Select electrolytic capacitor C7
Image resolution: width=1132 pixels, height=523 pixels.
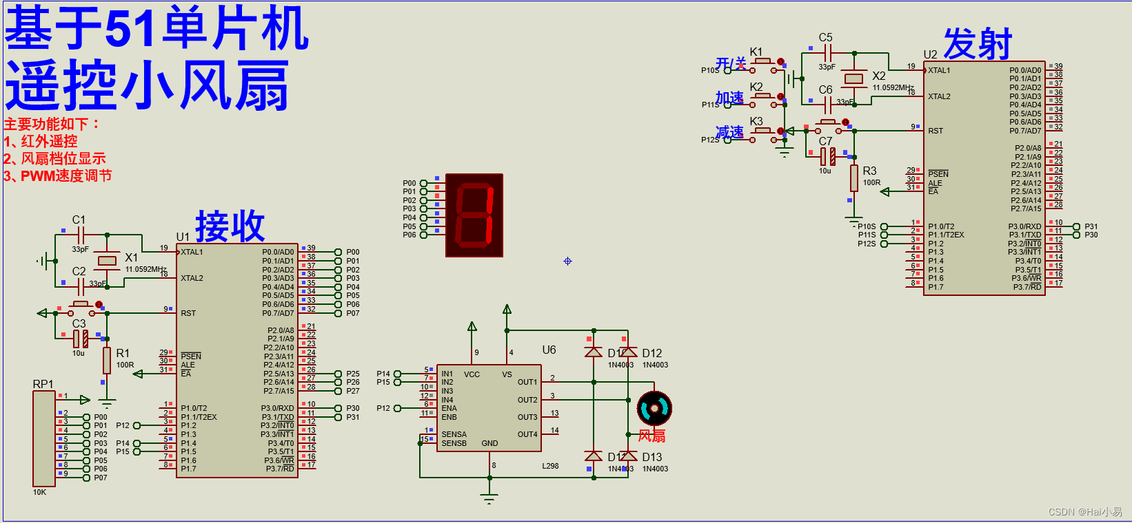tap(828, 157)
